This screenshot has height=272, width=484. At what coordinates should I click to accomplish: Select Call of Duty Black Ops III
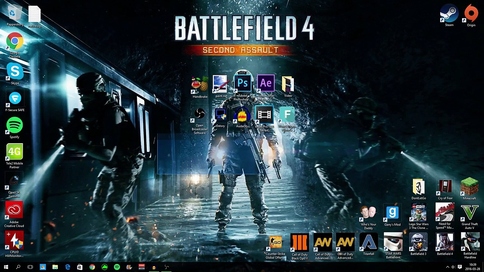point(299,247)
